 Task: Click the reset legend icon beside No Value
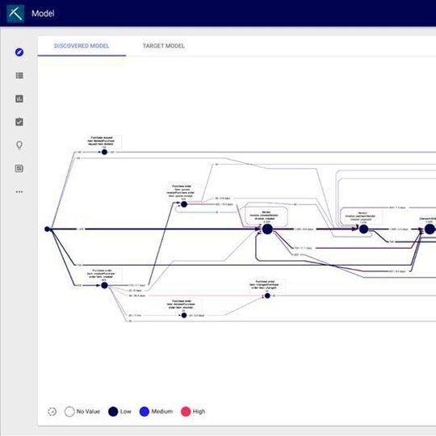52,411
